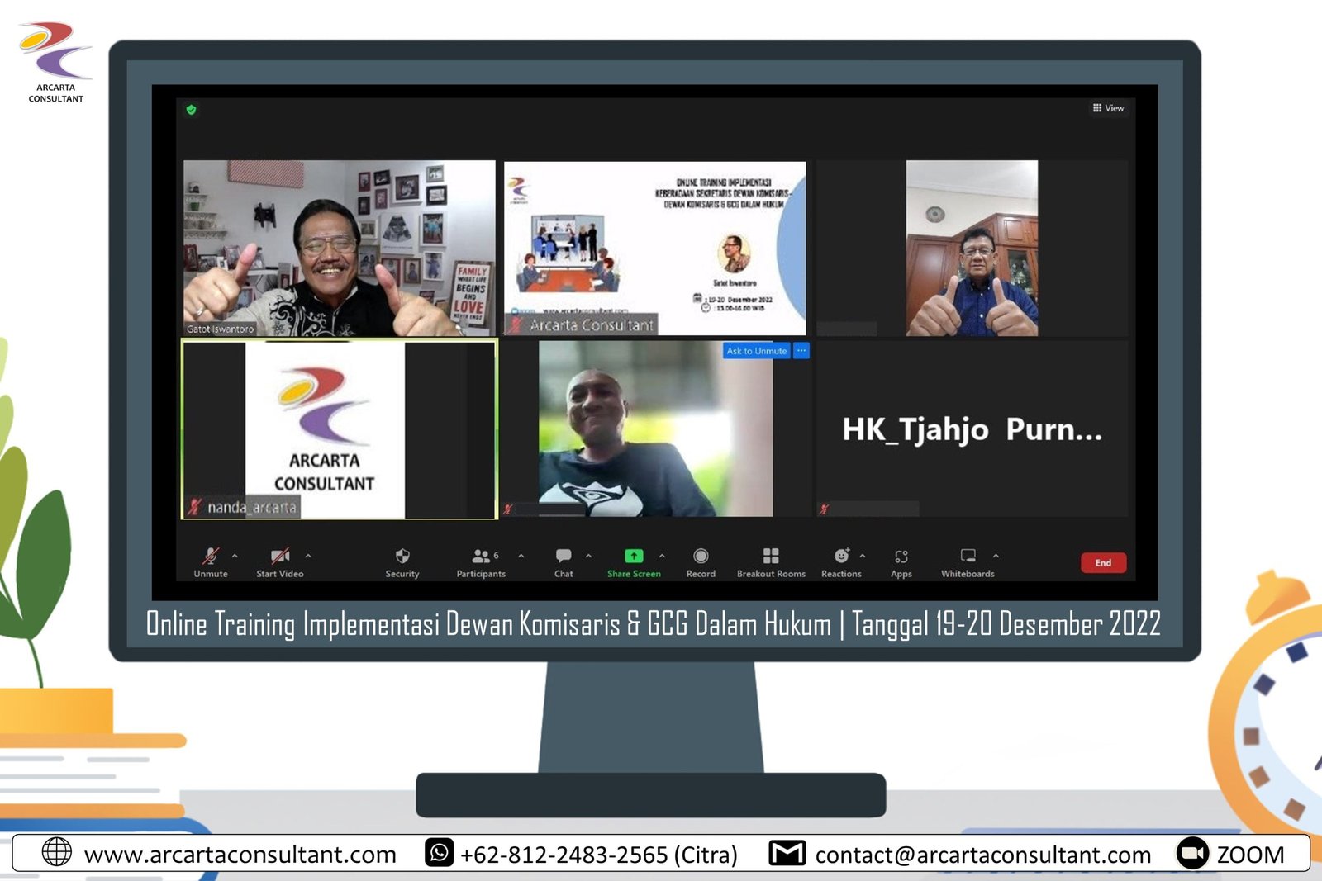Expand video options arrow beside Start Video
The image size is (1322, 881).
point(308,556)
